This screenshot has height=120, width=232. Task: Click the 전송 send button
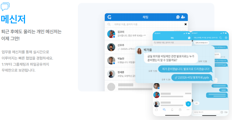coord(226,112)
